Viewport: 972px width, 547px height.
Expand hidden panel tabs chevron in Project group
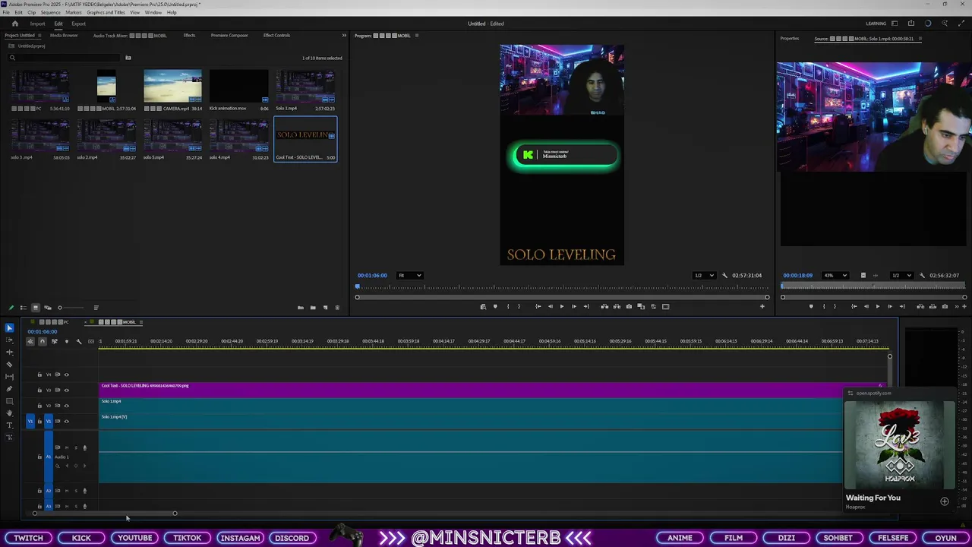(343, 35)
